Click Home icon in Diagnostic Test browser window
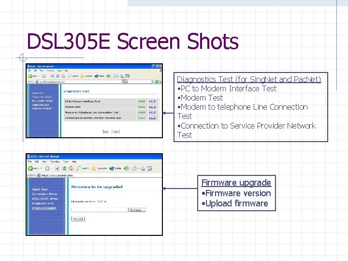This screenshot has width=348, height=261. [63, 76]
